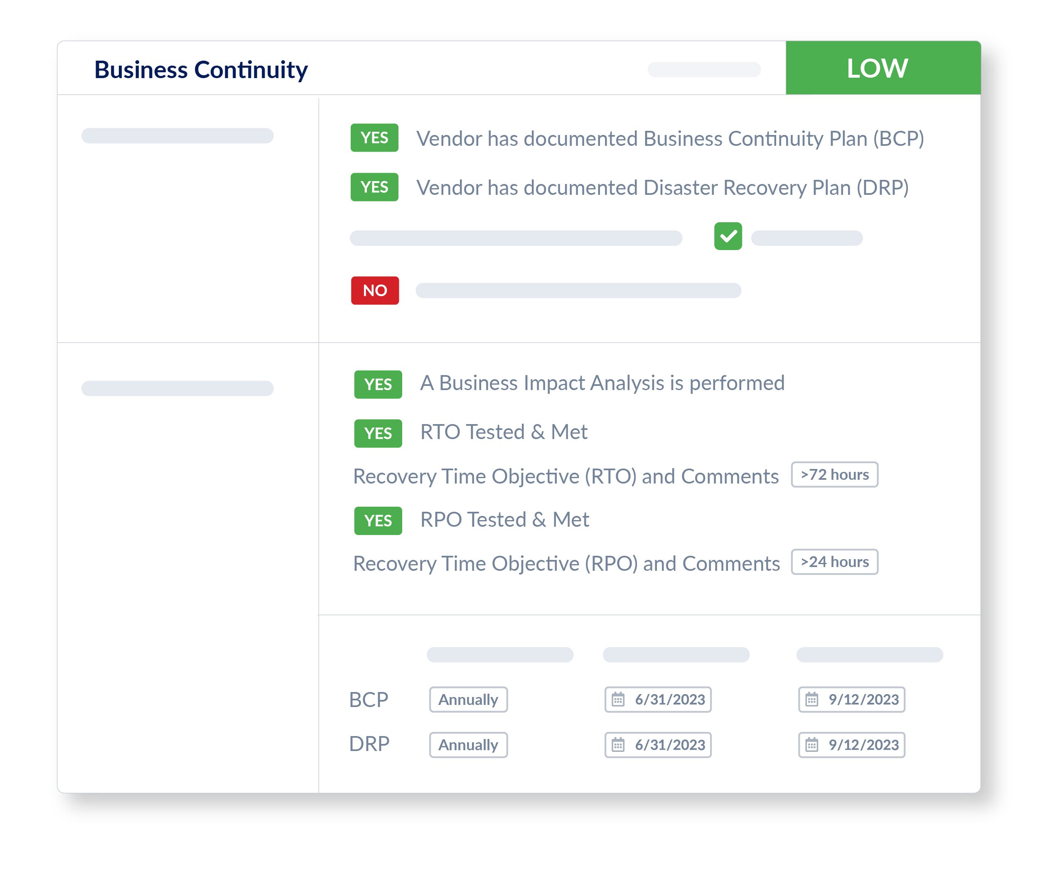1062x869 pixels.
Task: Open the DRP Annually frequency dropdown
Action: pyautogui.click(x=468, y=745)
